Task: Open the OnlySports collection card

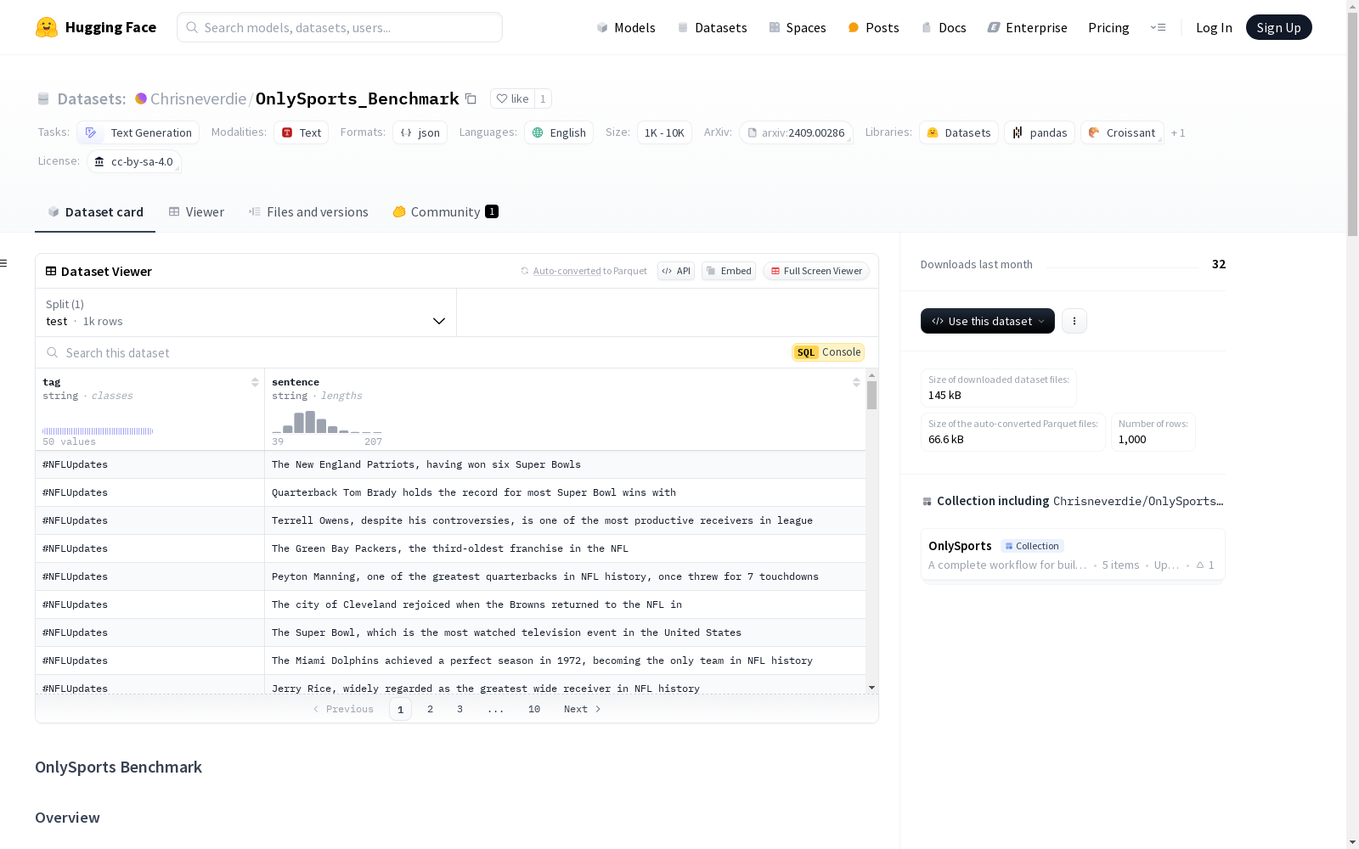Action: tap(1073, 554)
